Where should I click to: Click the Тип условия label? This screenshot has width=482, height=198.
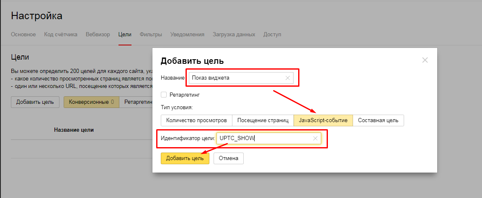pos(177,108)
